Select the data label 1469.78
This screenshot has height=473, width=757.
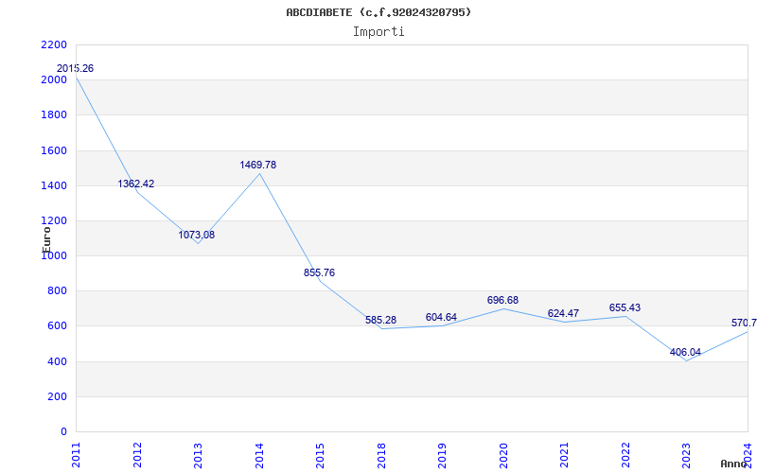click(x=257, y=165)
